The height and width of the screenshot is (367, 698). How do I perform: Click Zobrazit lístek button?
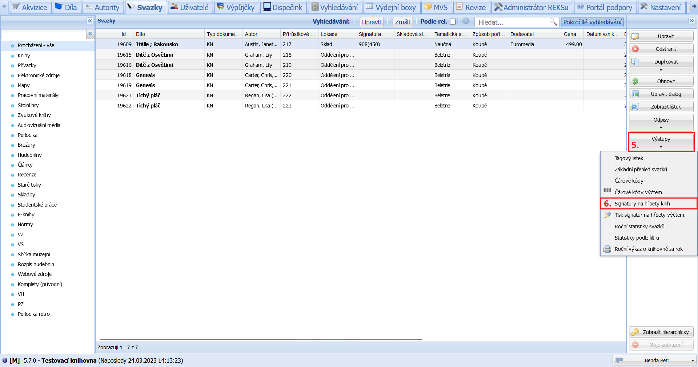click(x=661, y=107)
